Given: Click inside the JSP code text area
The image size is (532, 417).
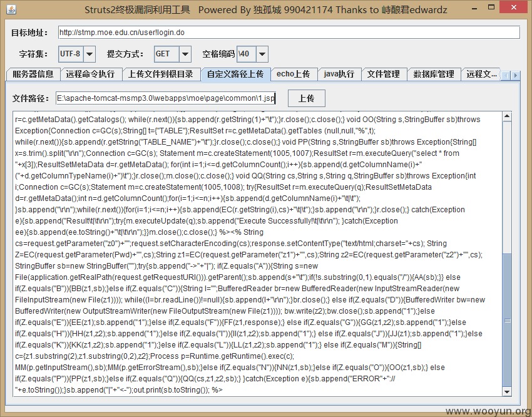Looking at the screenshot, I should click(x=258, y=254).
